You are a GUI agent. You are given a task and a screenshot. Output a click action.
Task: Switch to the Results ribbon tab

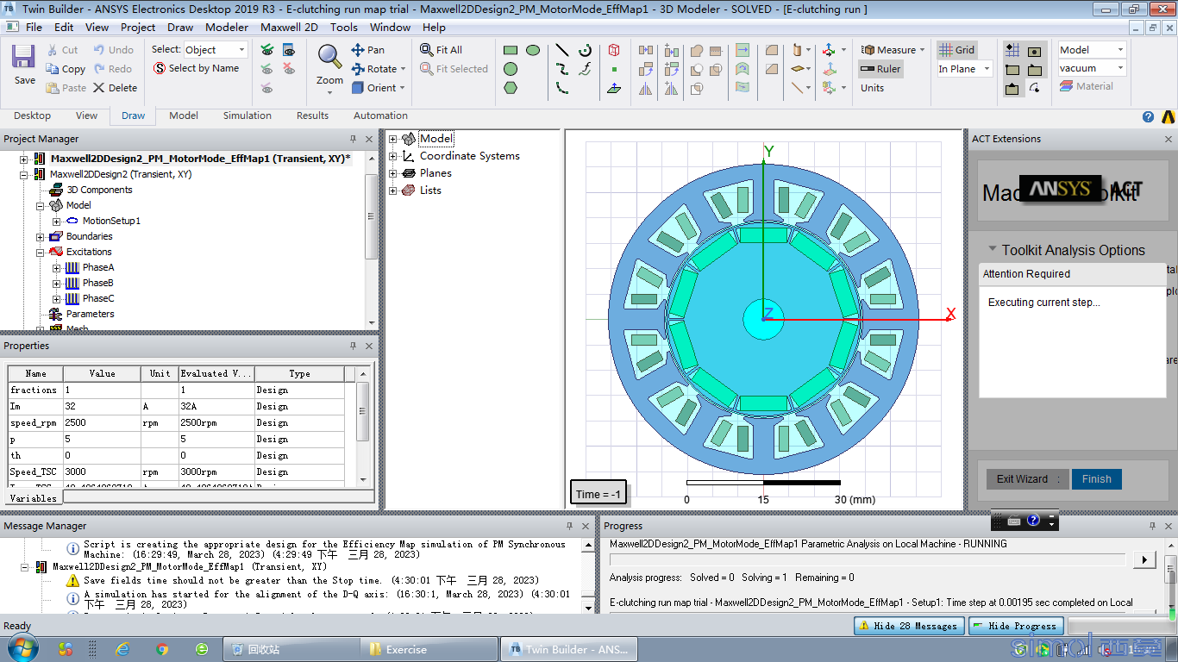[312, 116]
